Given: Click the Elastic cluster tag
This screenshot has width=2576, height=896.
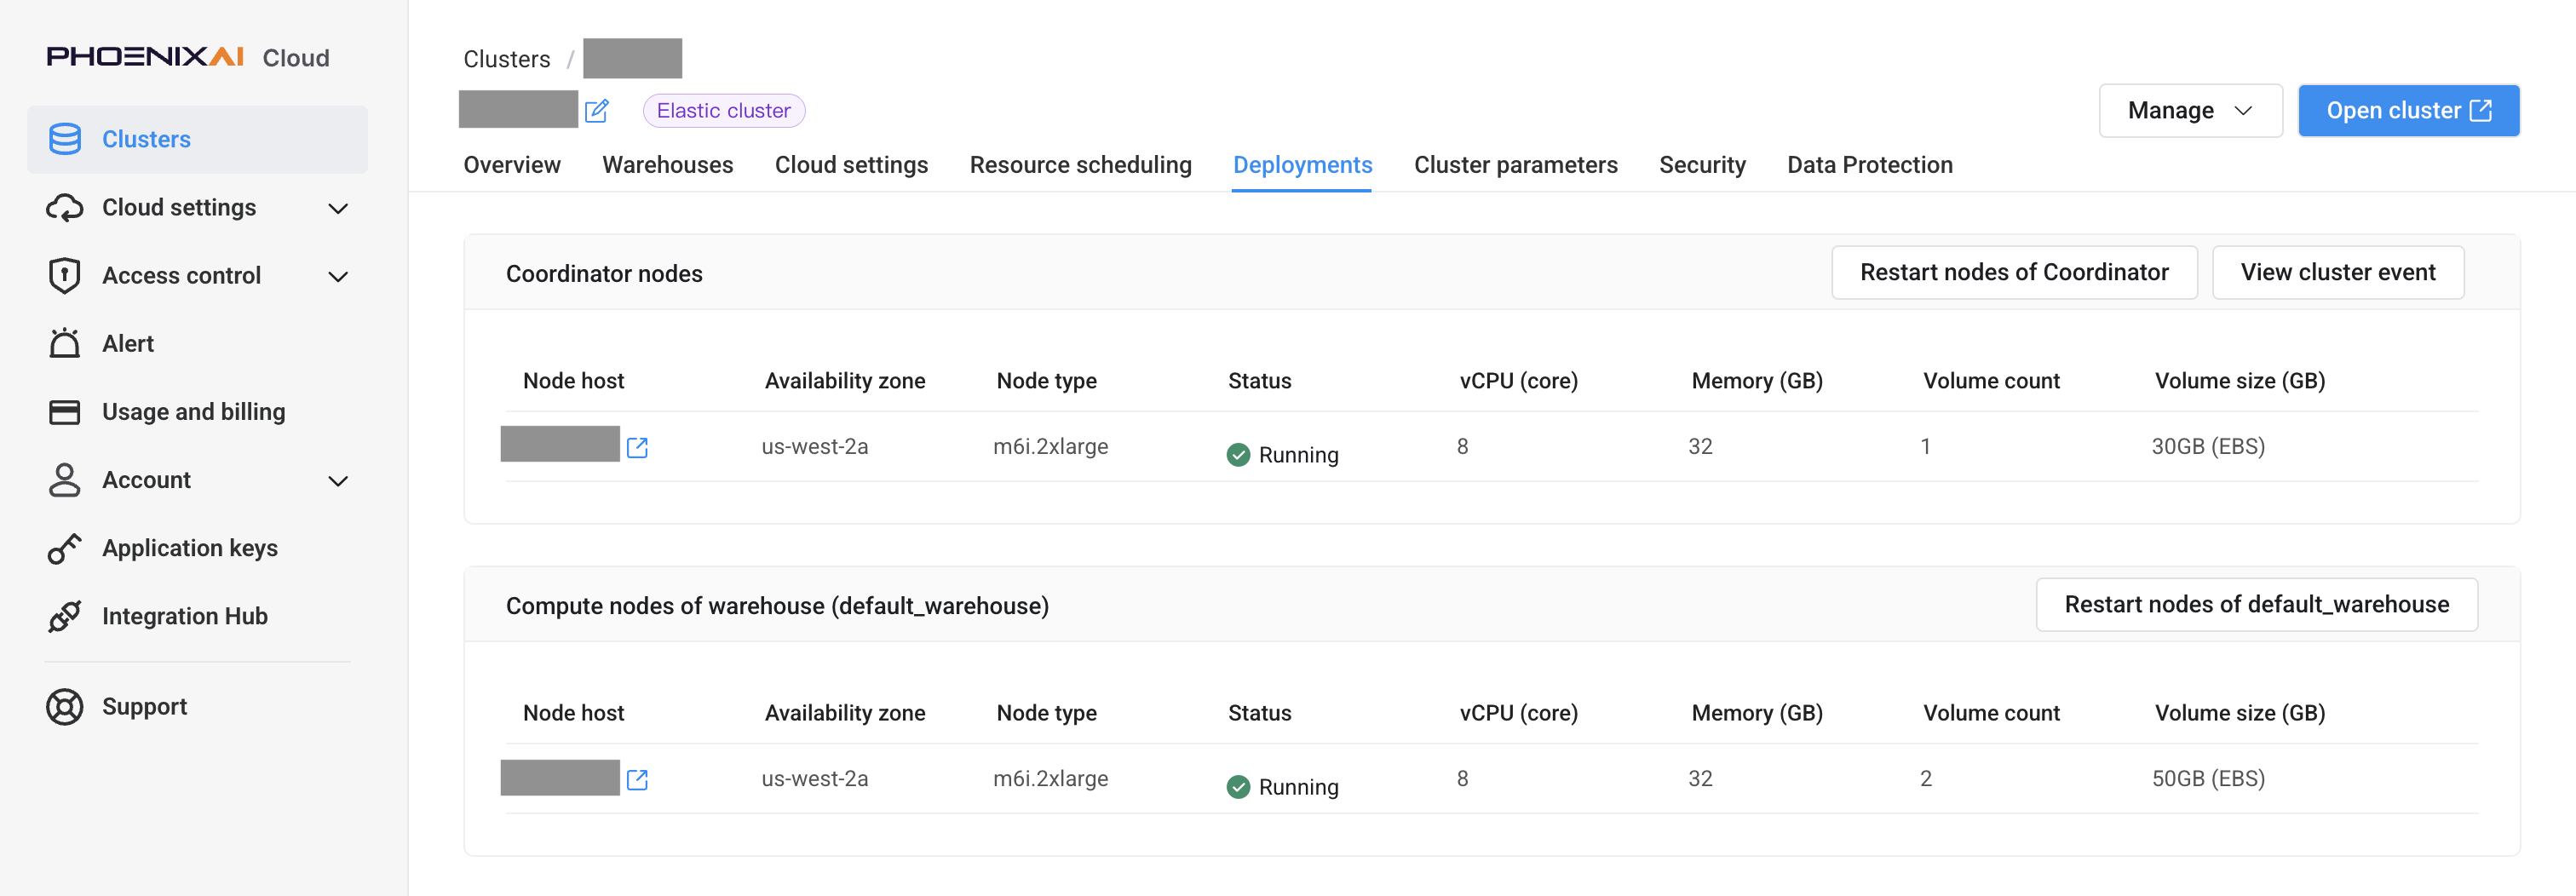Looking at the screenshot, I should [x=724, y=110].
